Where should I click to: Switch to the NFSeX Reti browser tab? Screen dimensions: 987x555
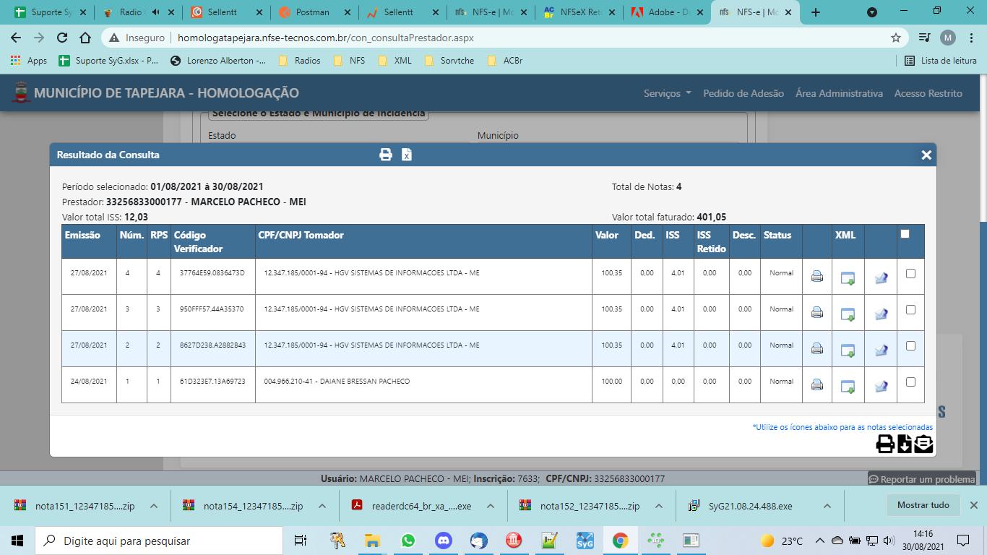tap(579, 12)
